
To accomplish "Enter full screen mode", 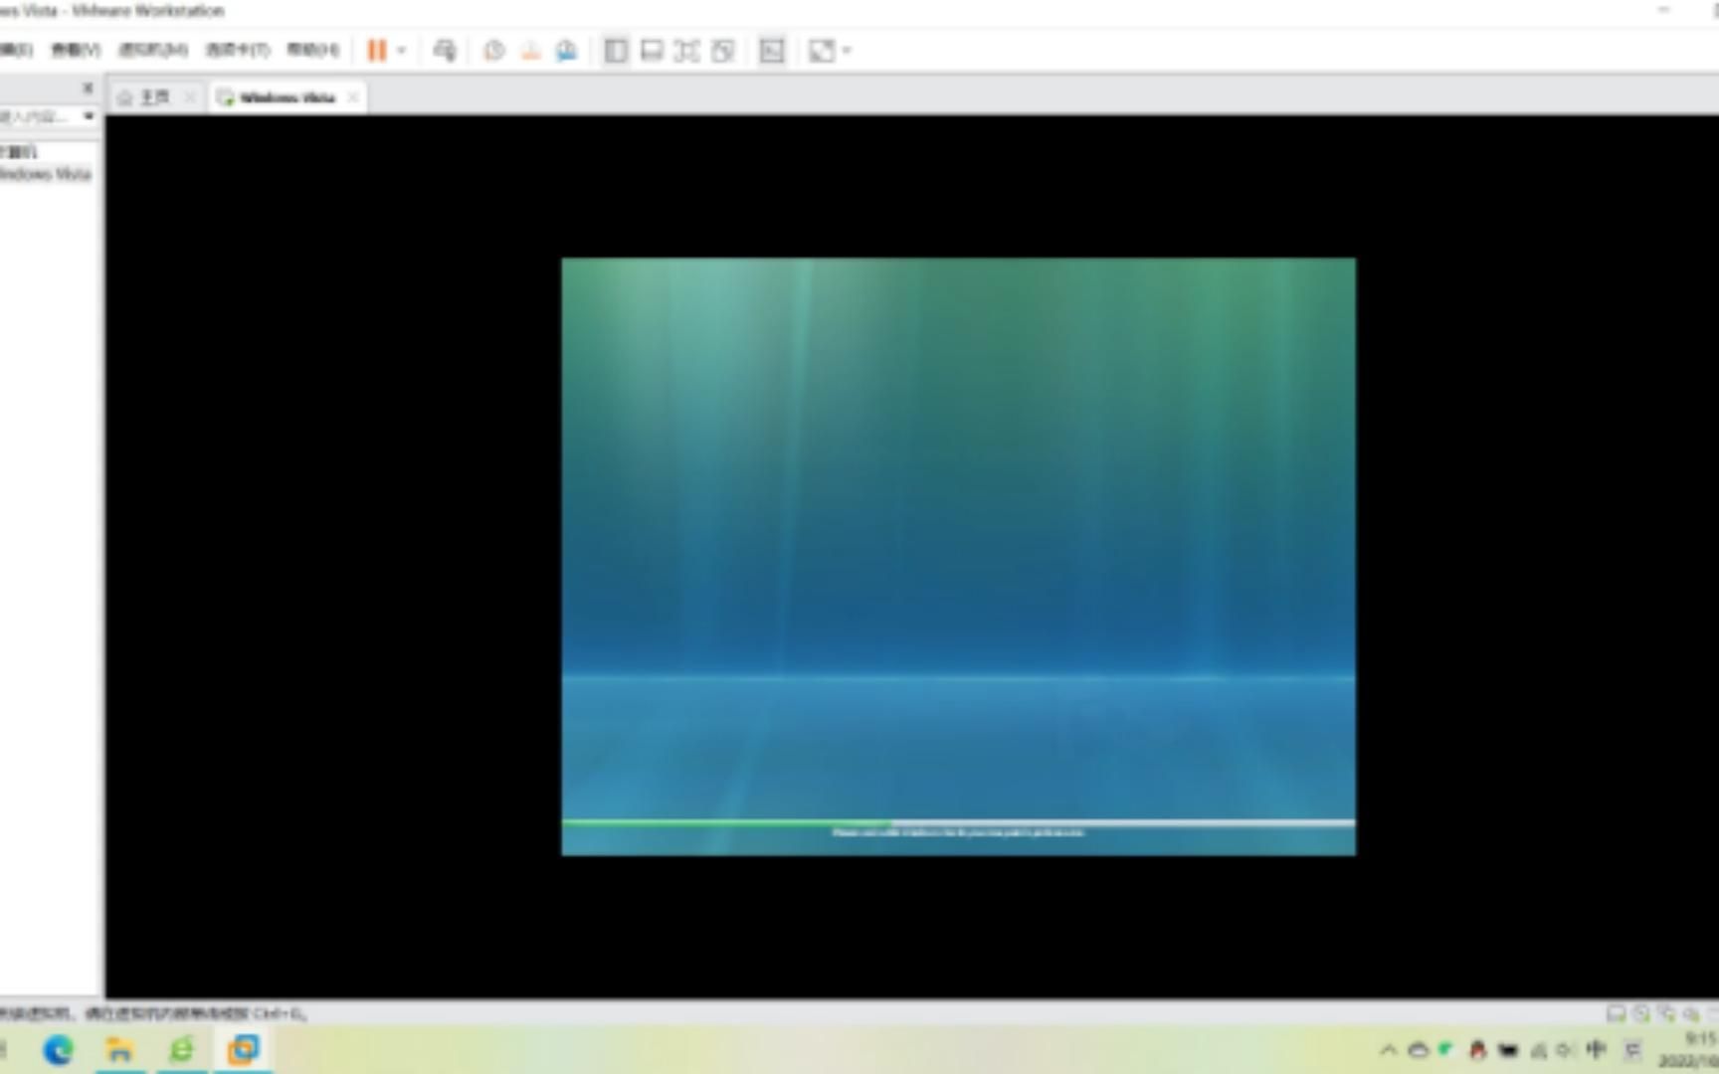I will [686, 50].
